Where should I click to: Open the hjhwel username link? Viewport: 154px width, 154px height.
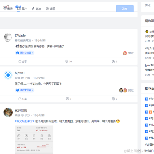click(20, 73)
